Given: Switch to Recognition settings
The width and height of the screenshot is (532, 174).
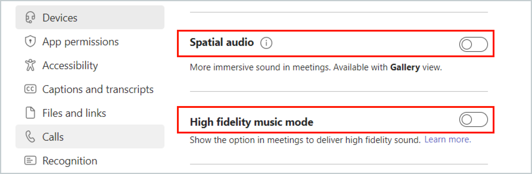Looking at the screenshot, I should 70,161.
